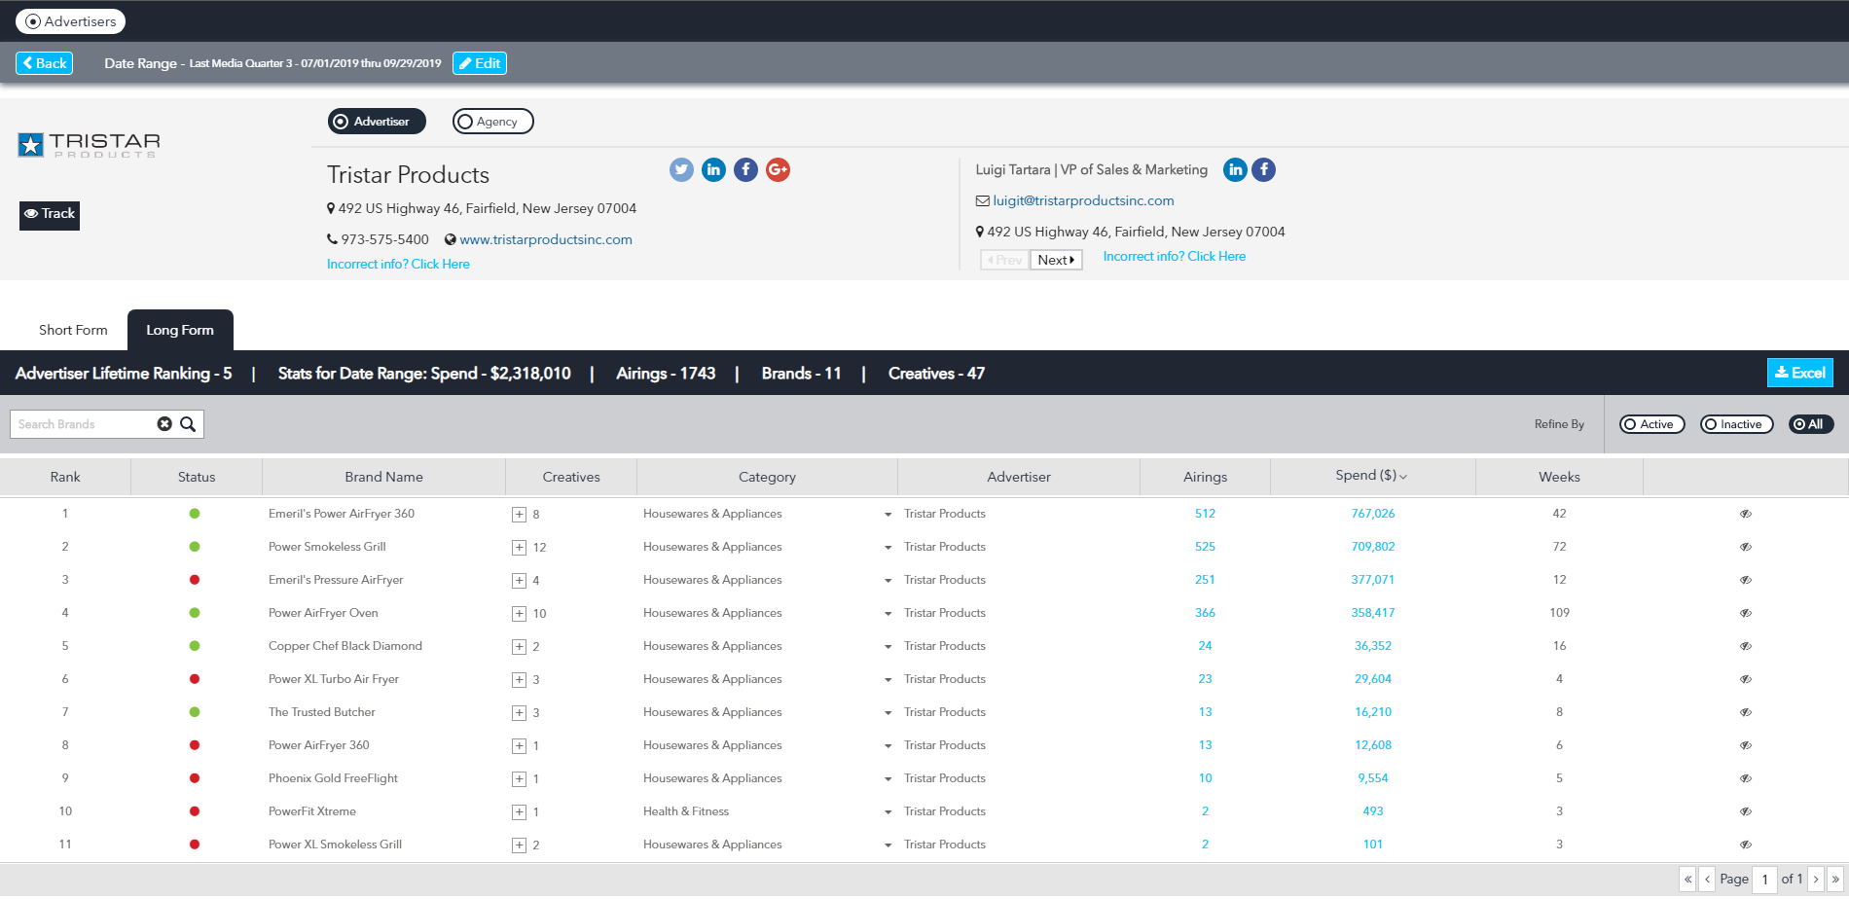This screenshot has width=1849, height=899.
Task: Open category dropdown for Copper Chef Black Diamond
Action: (x=888, y=647)
